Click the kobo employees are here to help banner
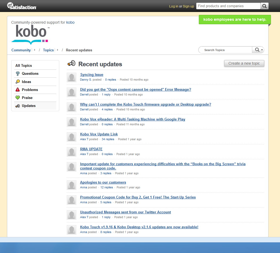280x253 pixels. coord(235,19)
